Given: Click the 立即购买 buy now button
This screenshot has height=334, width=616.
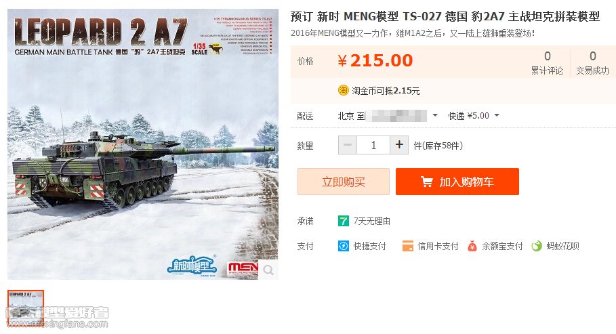Looking at the screenshot, I should tap(344, 182).
